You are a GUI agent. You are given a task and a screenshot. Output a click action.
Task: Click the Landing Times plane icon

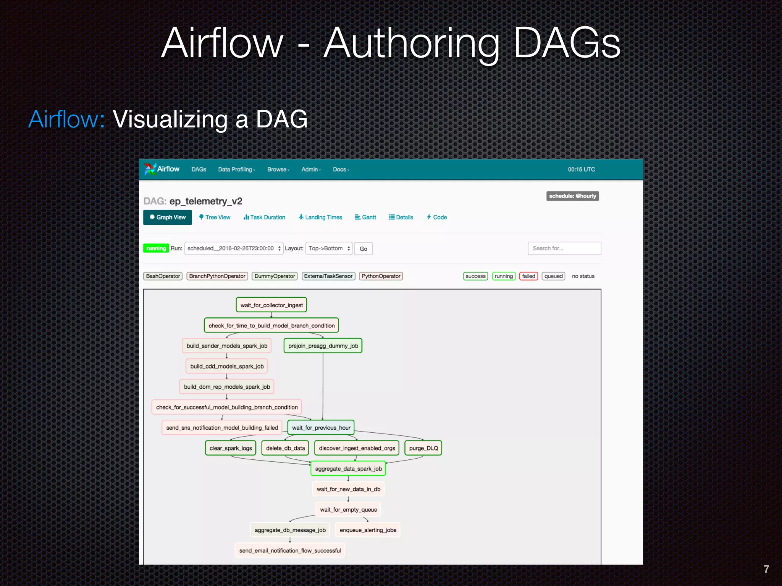(301, 217)
